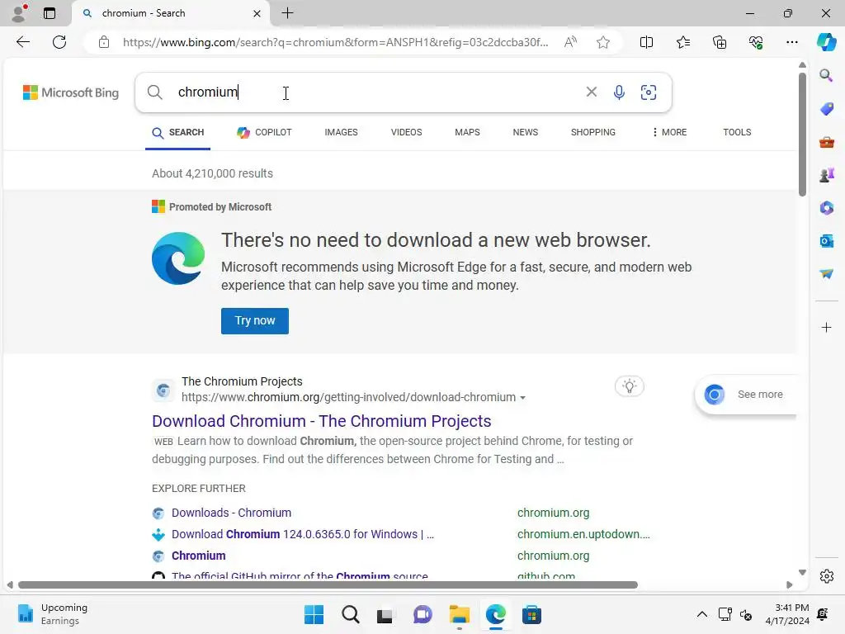This screenshot has height=634, width=845.
Task: Expand the MORE search categories menu
Action: 669,132
